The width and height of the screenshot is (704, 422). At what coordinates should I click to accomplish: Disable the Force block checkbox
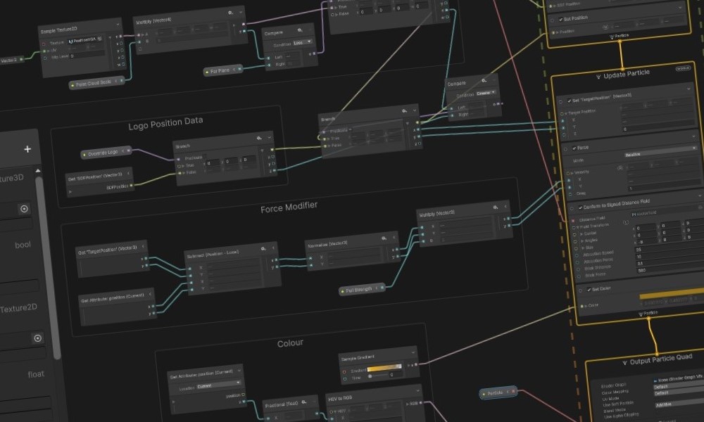[574, 148]
